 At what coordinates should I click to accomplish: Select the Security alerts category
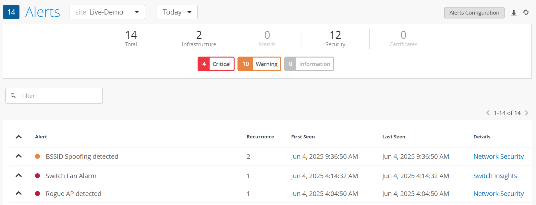(335, 39)
